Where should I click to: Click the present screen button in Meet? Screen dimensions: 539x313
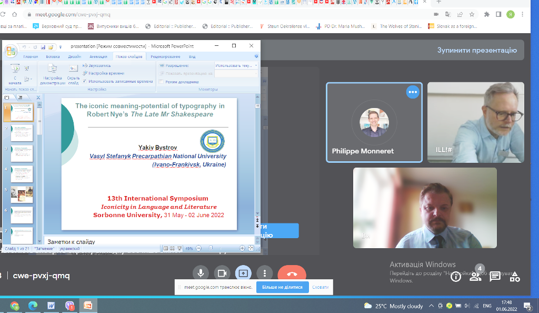[x=243, y=273]
